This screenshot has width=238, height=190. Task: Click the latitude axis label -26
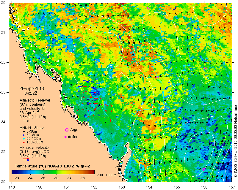click(x=3, y=181)
